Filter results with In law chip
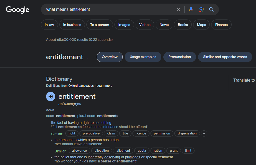The width and height of the screenshot is (256, 165). click(49, 25)
